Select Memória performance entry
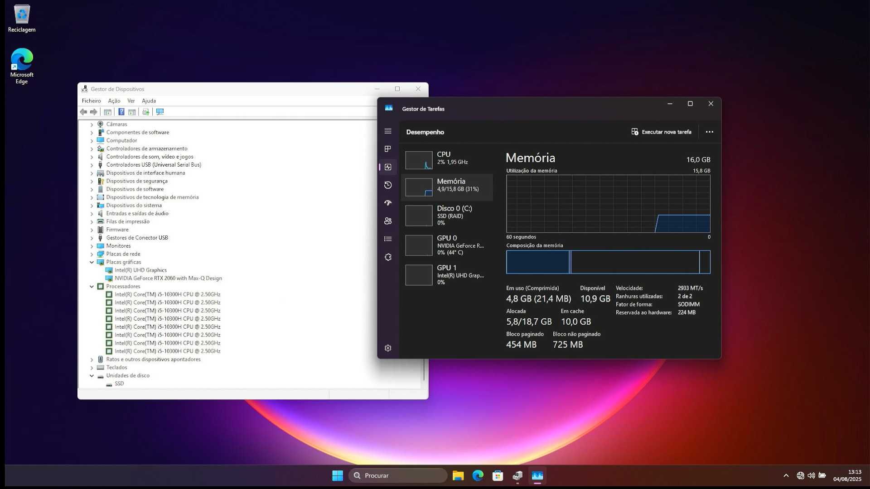Screen dimensions: 870x489 [x=447, y=187]
